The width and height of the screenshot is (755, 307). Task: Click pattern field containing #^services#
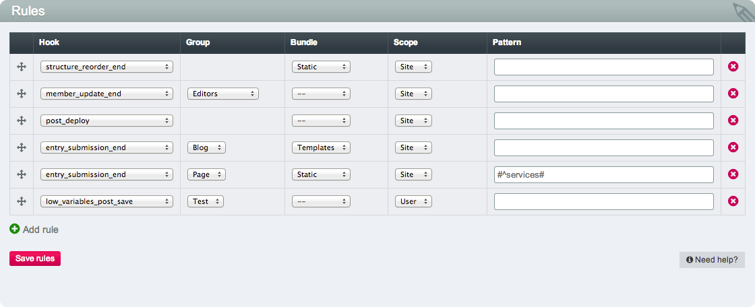pyautogui.click(x=603, y=174)
